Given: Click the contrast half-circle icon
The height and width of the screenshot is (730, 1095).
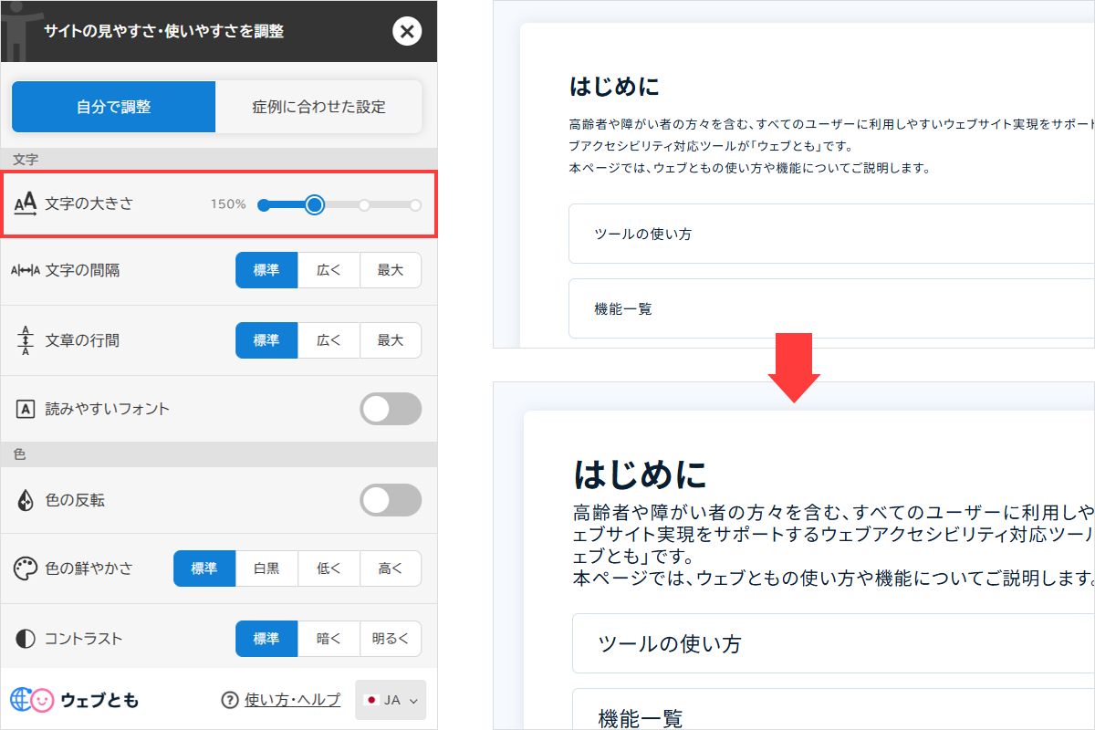Looking at the screenshot, I should pos(26,639).
